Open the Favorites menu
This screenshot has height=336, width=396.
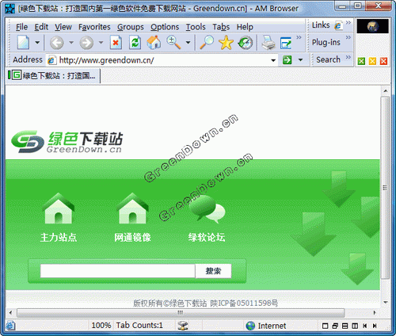94,27
